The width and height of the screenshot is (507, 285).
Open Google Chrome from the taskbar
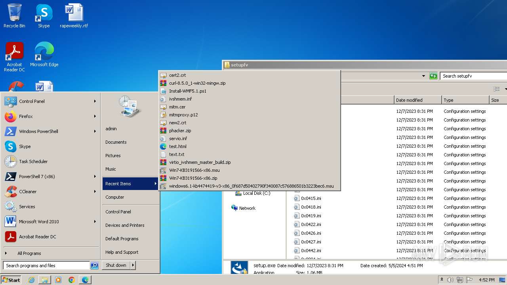point(72,280)
